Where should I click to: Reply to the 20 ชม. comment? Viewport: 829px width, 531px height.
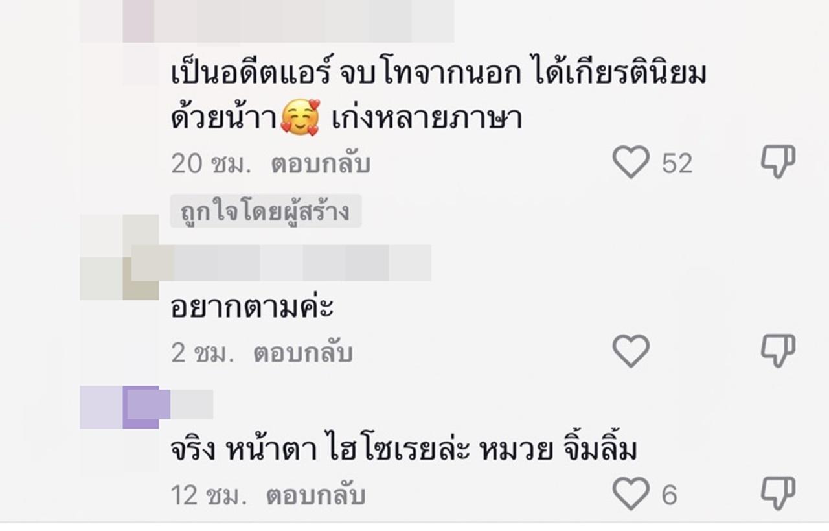tap(321, 164)
